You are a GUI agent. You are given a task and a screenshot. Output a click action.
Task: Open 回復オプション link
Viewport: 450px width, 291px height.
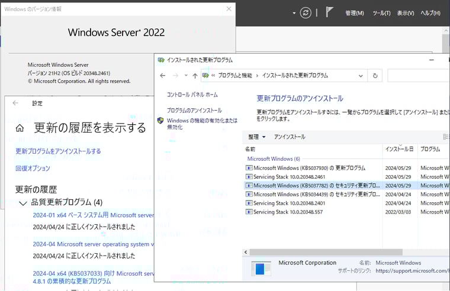[x=33, y=169]
